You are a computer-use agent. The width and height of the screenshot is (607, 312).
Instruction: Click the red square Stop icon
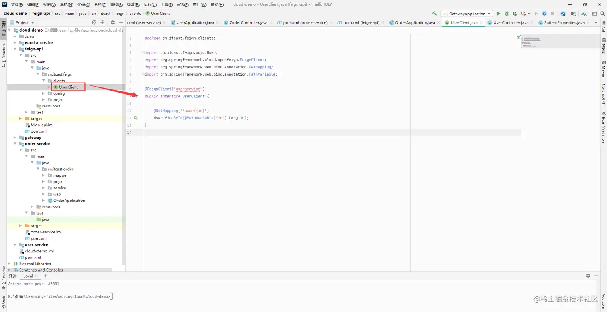(552, 14)
